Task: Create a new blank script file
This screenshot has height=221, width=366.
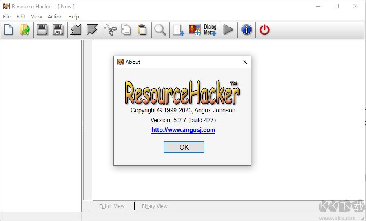Action: (x=9, y=30)
